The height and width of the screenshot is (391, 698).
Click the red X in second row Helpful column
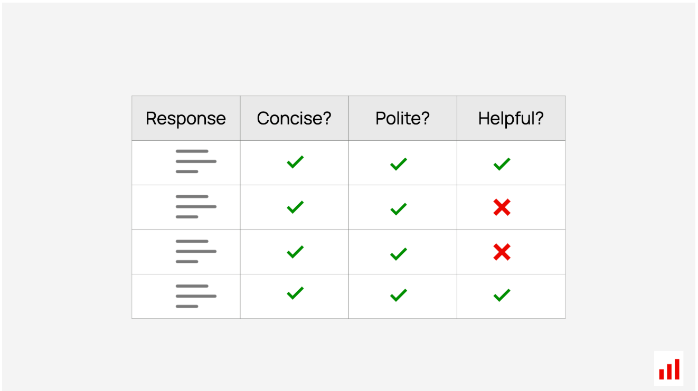pyautogui.click(x=502, y=207)
